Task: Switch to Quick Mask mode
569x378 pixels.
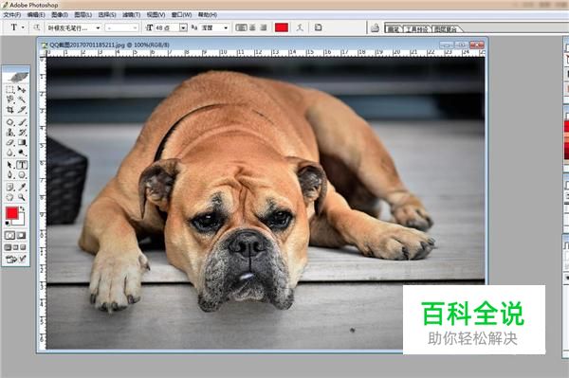Action: coord(22,236)
